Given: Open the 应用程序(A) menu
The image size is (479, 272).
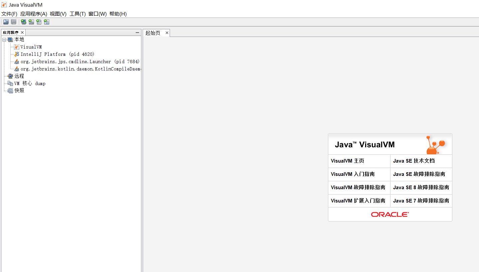Looking at the screenshot, I should click(x=34, y=14).
